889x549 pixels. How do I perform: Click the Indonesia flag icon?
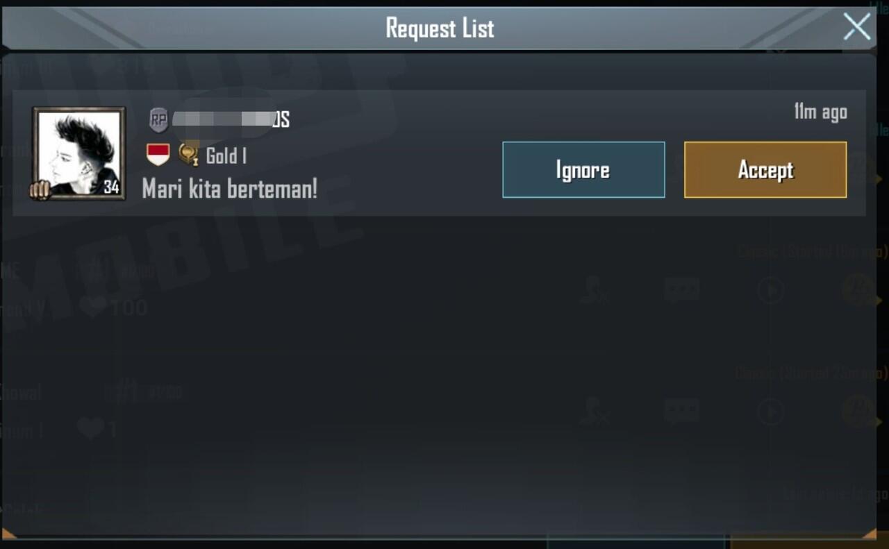[x=158, y=155]
